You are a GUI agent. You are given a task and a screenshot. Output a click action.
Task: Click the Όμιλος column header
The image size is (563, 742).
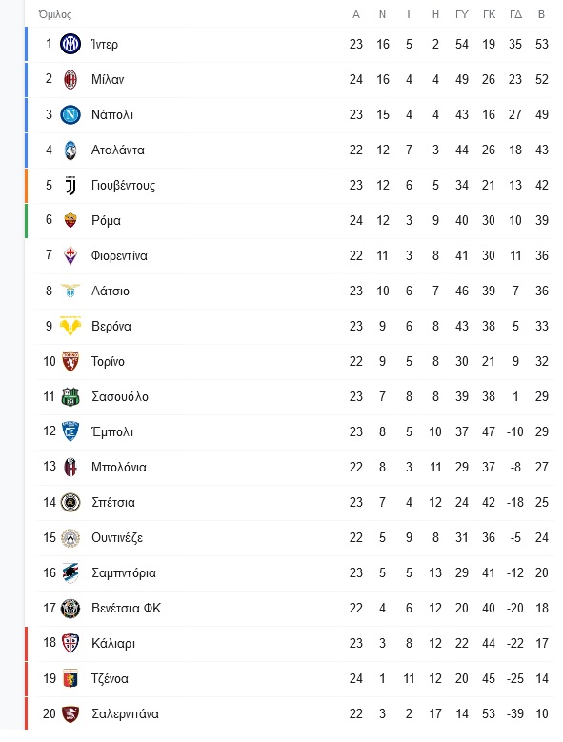coord(55,14)
